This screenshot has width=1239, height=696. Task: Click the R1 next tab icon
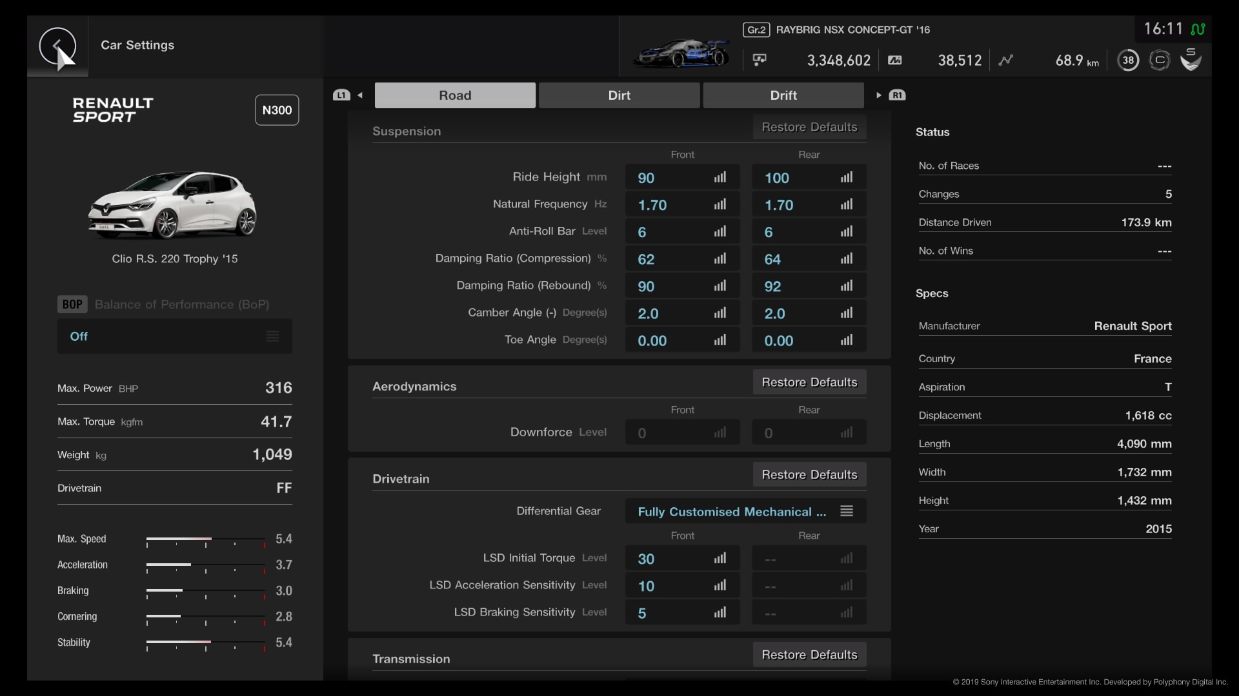pos(898,95)
